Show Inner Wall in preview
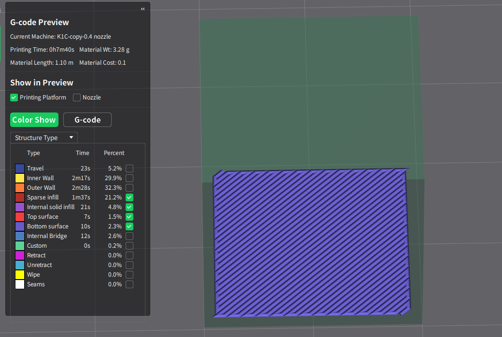 (129, 178)
